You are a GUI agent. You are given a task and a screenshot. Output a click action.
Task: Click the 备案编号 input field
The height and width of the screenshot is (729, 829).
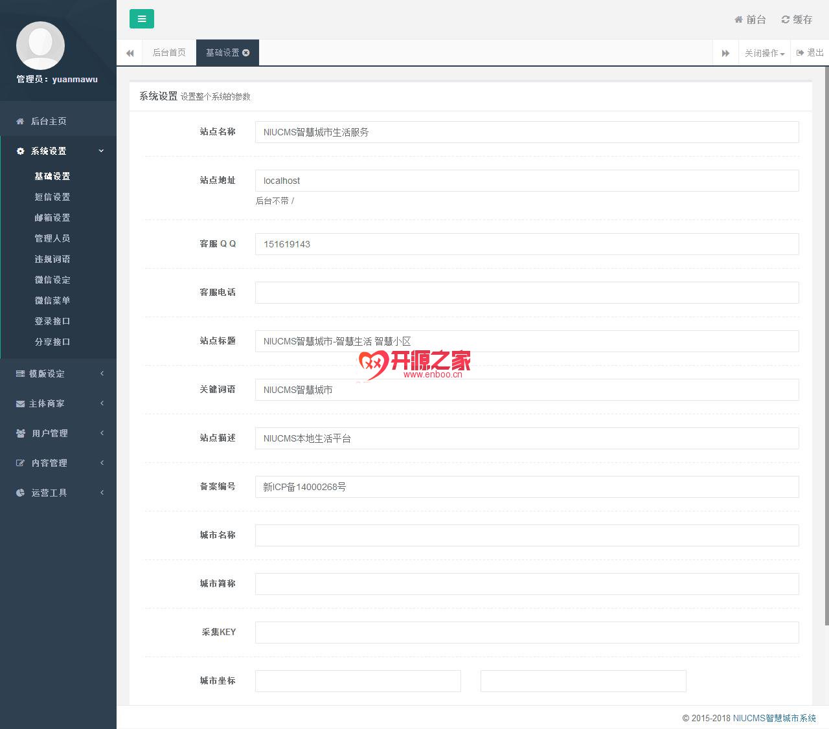pos(527,487)
